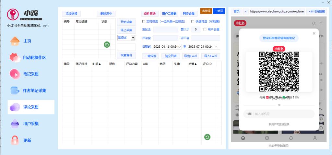Click the browser back < button

(246, 11)
